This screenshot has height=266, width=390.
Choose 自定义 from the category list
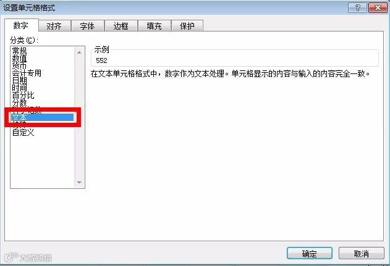(x=23, y=132)
